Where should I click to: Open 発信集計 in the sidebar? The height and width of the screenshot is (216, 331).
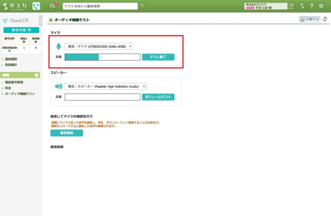point(11,65)
